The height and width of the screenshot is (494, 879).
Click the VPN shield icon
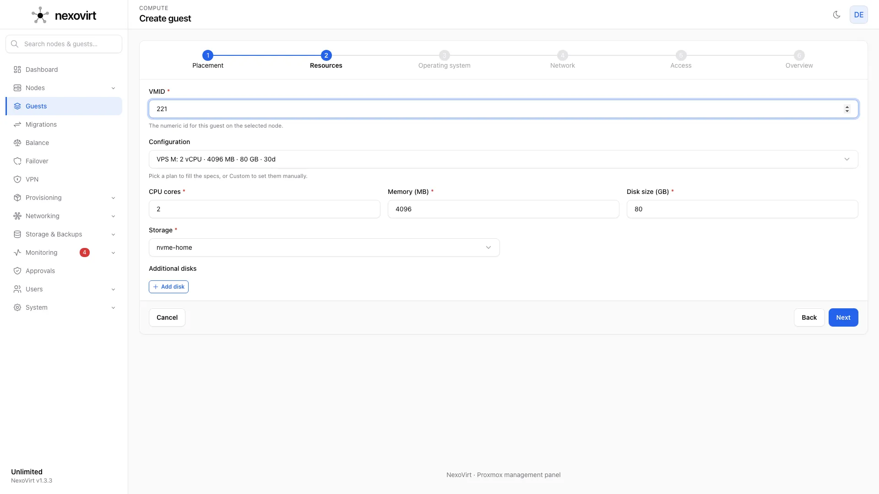pyautogui.click(x=17, y=179)
